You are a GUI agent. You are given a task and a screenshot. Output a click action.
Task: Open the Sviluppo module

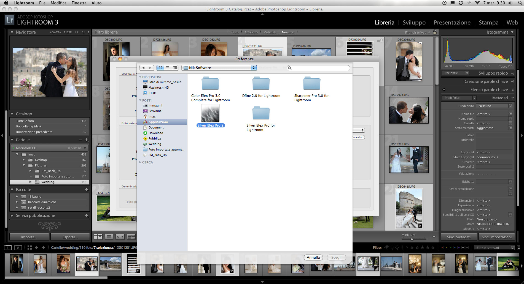pos(414,23)
